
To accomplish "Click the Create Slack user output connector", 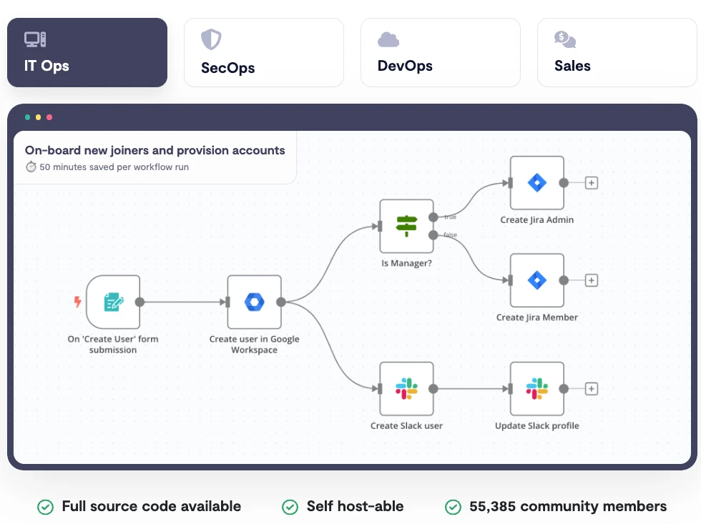I will tap(433, 389).
